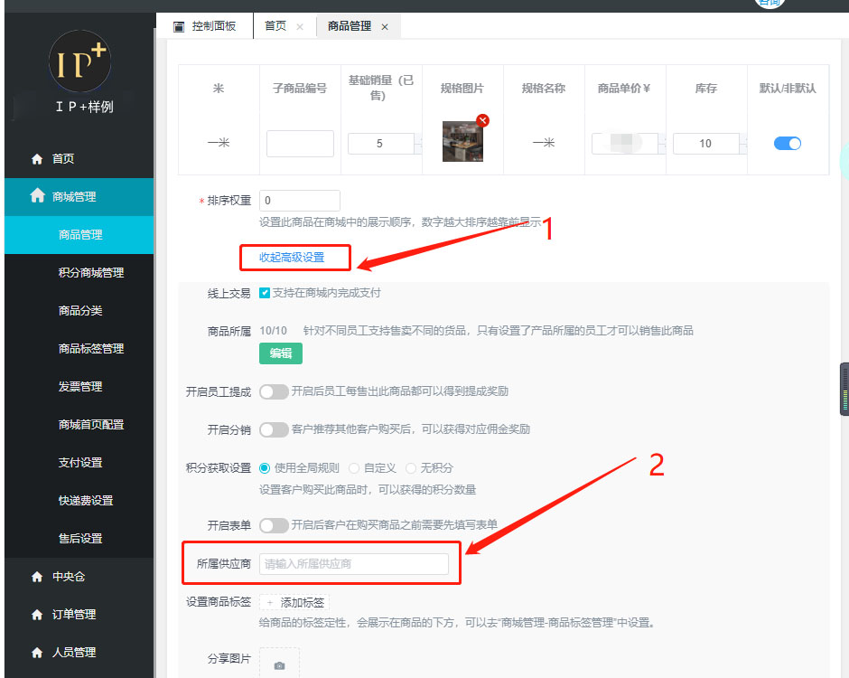The image size is (849, 678).
Task: Click the camera icon to upload share image
Action: [279, 664]
